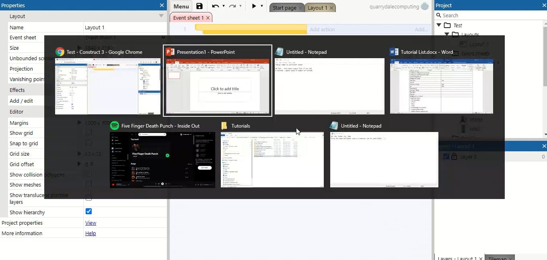Click the Name field containing Layout 1

[125, 27]
